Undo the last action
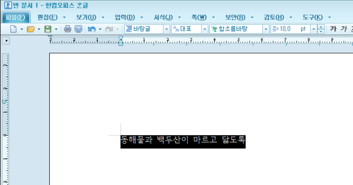 92,29
